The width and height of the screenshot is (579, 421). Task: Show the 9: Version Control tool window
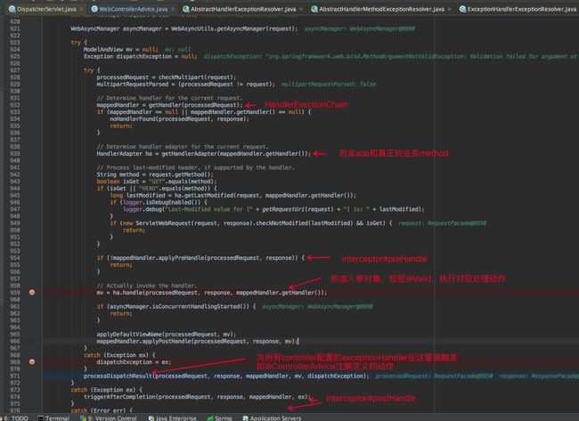(x=108, y=418)
